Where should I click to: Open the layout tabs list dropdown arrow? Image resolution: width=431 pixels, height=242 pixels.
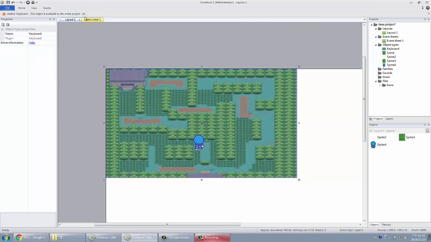point(364,19)
